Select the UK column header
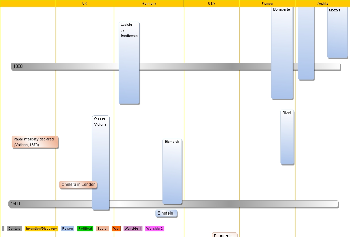The height and width of the screenshot is (237, 350). (x=84, y=3)
